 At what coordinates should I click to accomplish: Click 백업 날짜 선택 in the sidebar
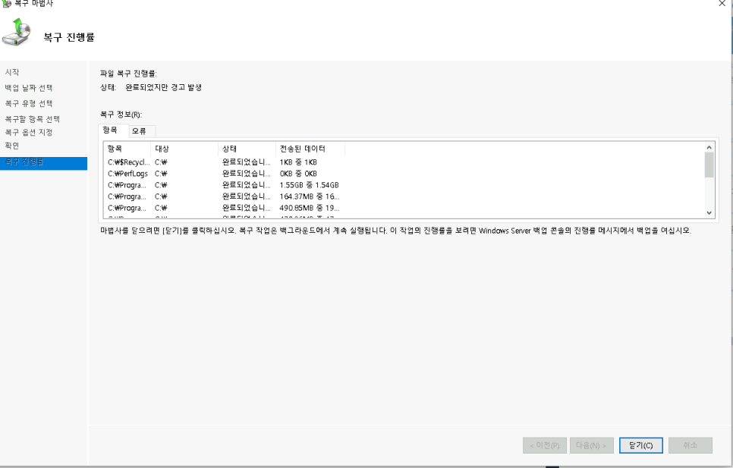click(x=29, y=88)
